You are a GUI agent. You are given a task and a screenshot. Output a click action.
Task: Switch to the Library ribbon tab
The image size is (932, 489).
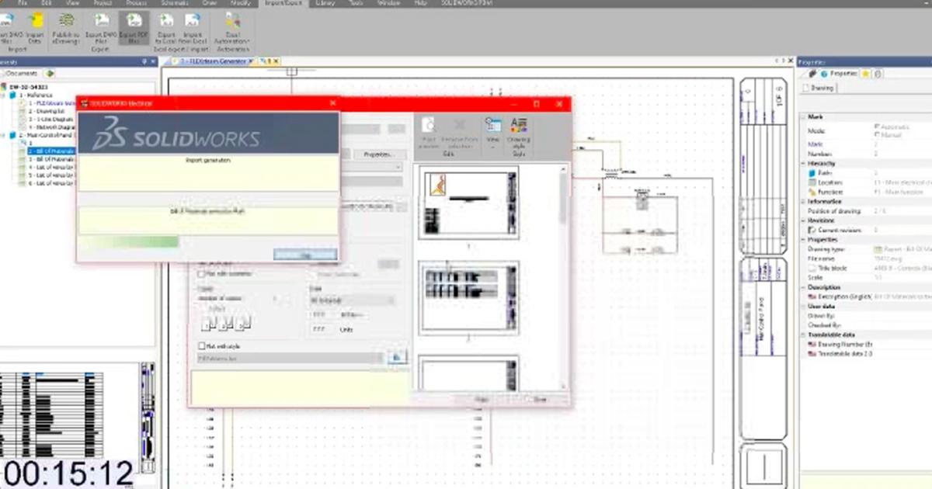327,3
